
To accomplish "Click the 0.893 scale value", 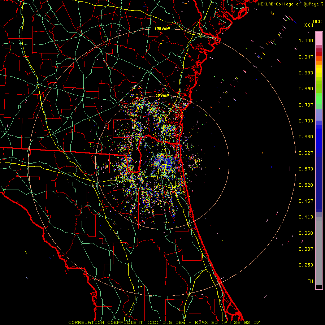I will click(x=306, y=73).
